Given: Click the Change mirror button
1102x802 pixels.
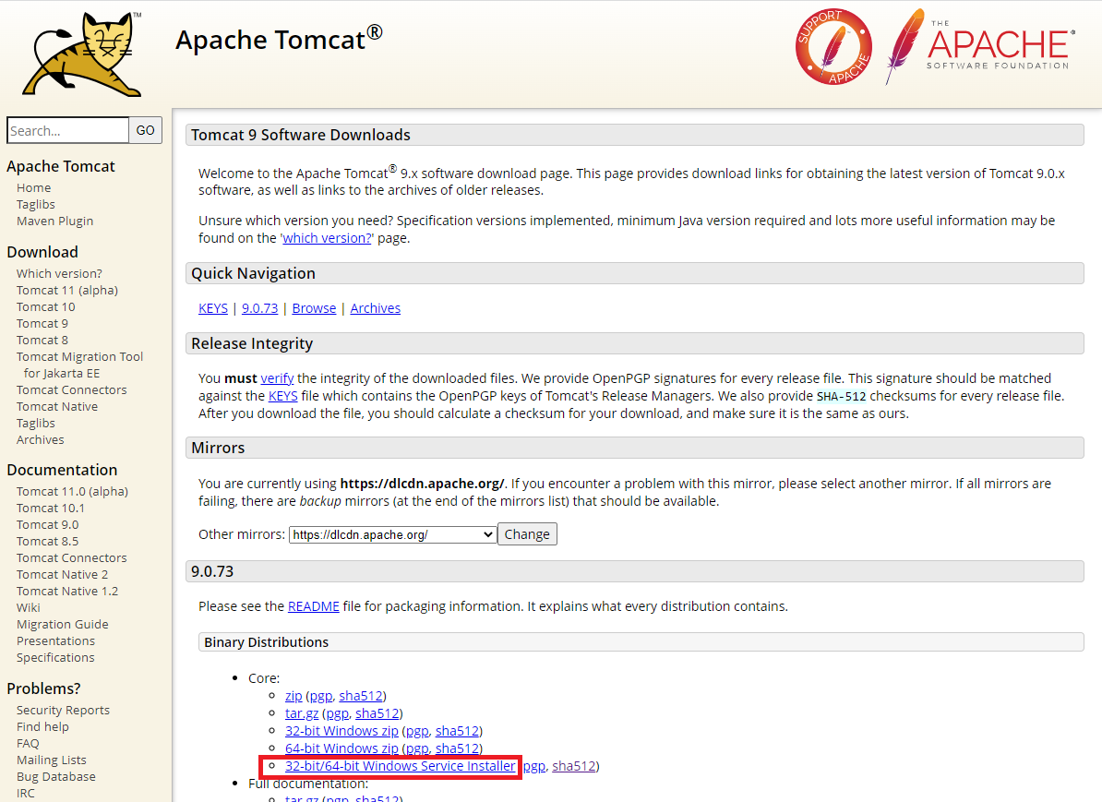Looking at the screenshot, I should (527, 534).
